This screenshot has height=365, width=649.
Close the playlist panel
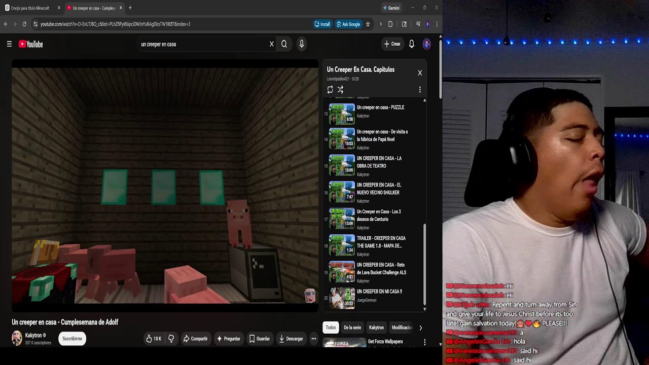pyautogui.click(x=420, y=73)
